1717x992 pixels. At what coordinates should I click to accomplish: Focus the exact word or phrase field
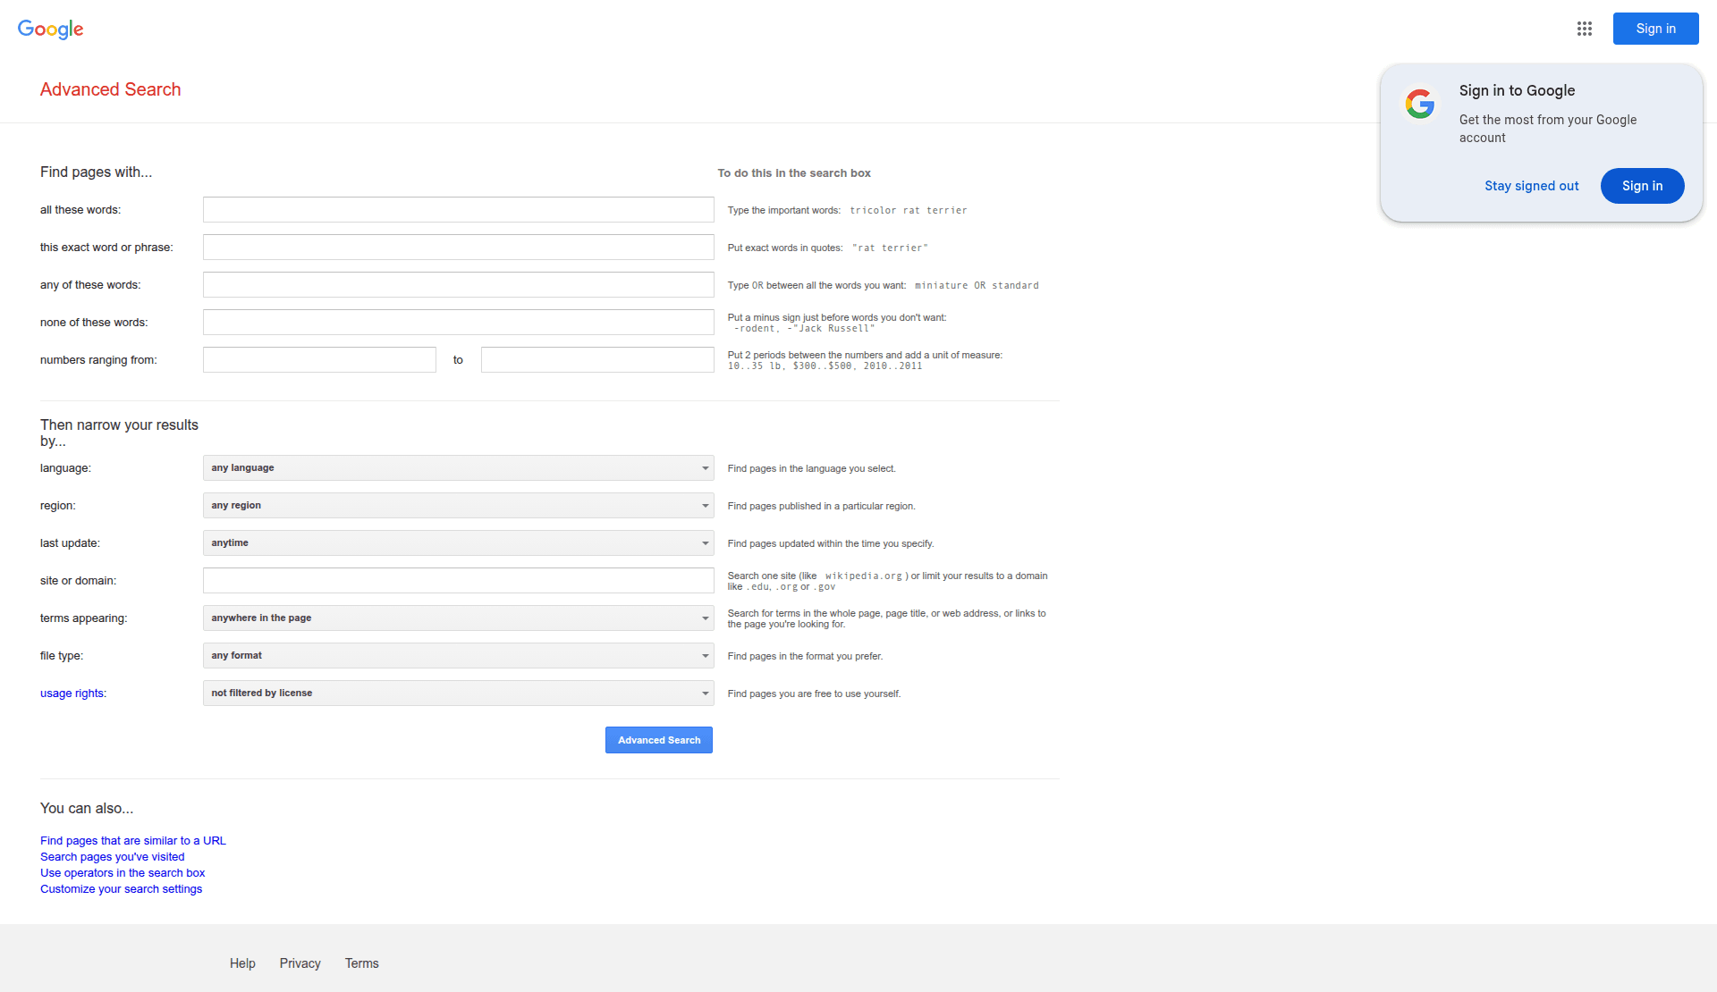tap(458, 248)
